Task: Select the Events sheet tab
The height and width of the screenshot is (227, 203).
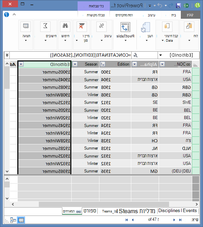Action: [190, 211]
